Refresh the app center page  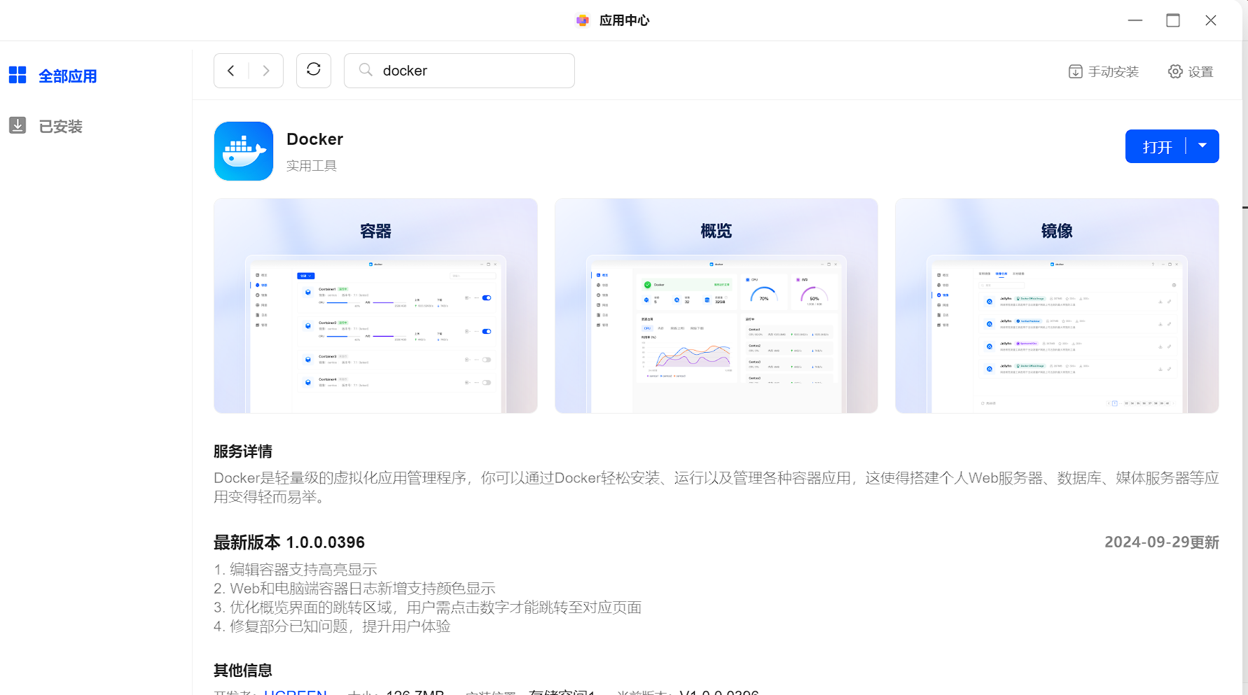(314, 70)
